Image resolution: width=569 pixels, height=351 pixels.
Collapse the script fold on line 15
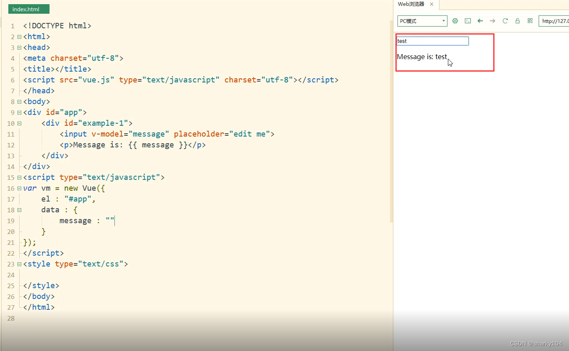pyautogui.click(x=19, y=177)
